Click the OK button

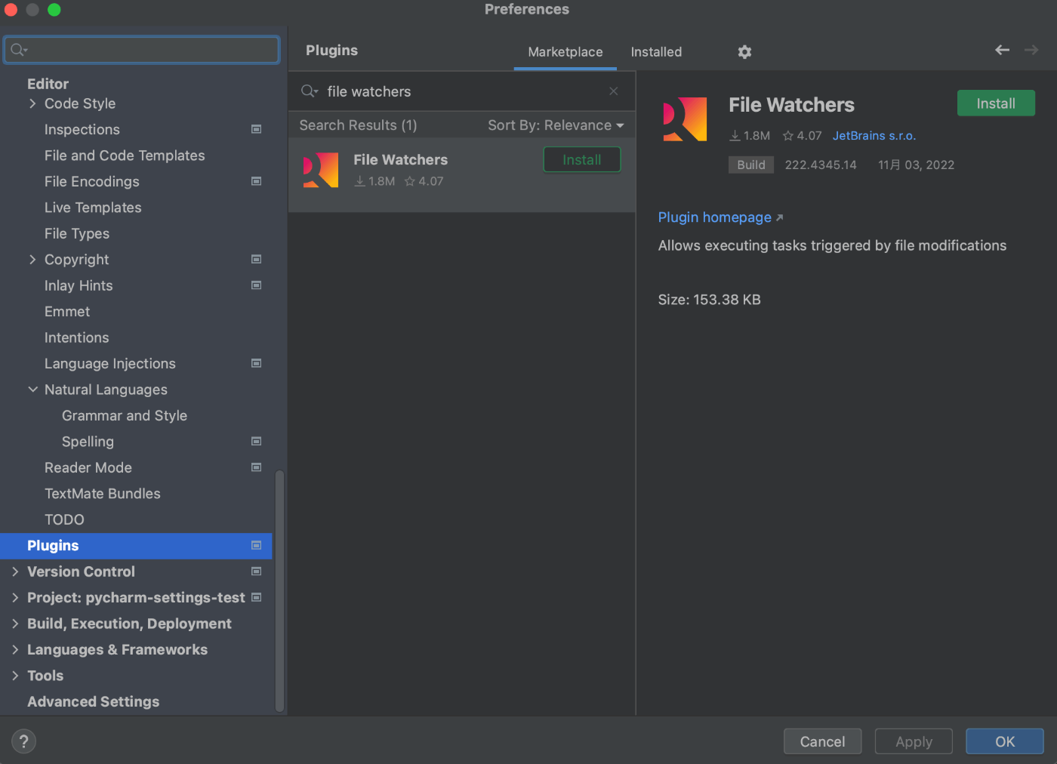pyautogui.click(x=1005, y=741)
